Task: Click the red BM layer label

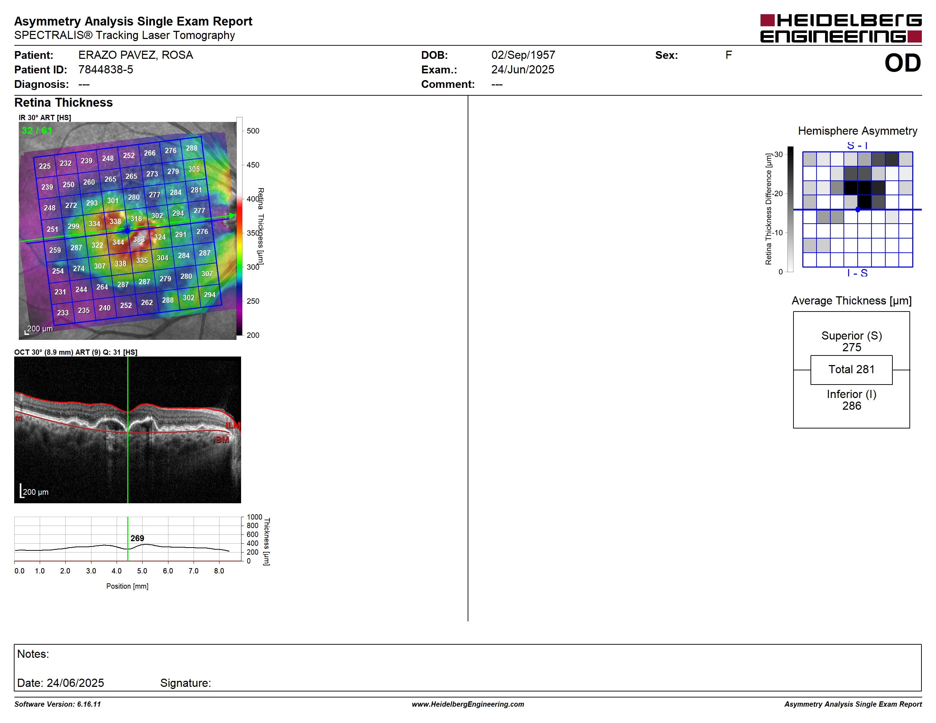Action: pos(222,440)
